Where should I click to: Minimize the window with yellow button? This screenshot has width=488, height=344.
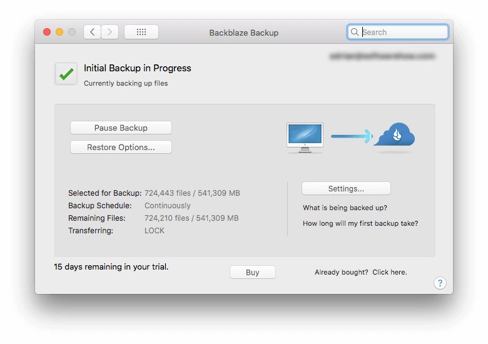click(x=59, y=32)
